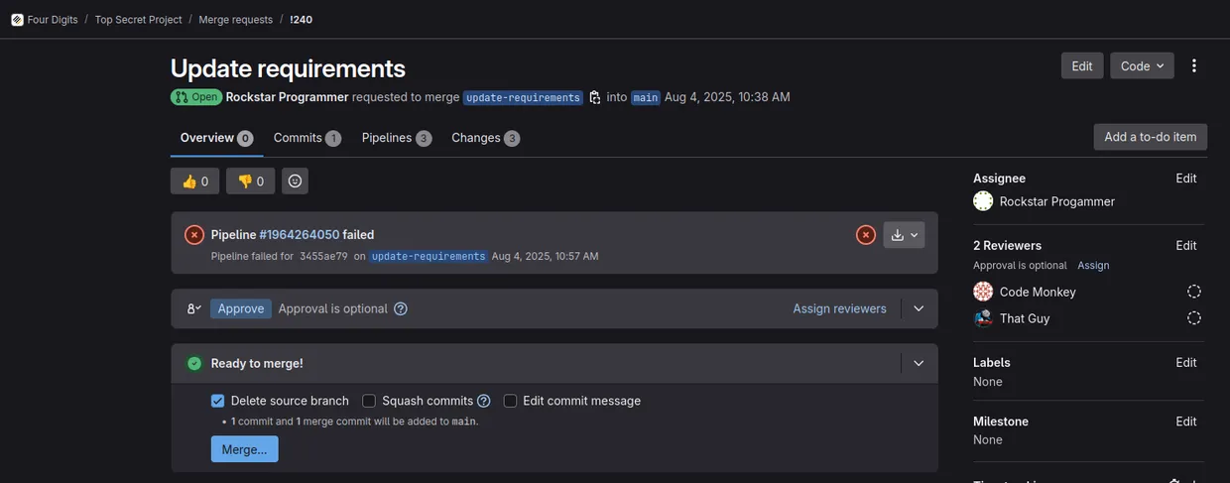1230x483 pixels.
Task: Click the failed status icon near download button
Action: 866,235
